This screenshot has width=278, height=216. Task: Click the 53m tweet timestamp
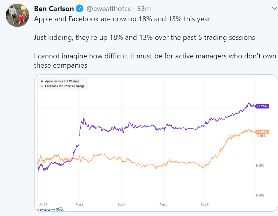point(144,9)
